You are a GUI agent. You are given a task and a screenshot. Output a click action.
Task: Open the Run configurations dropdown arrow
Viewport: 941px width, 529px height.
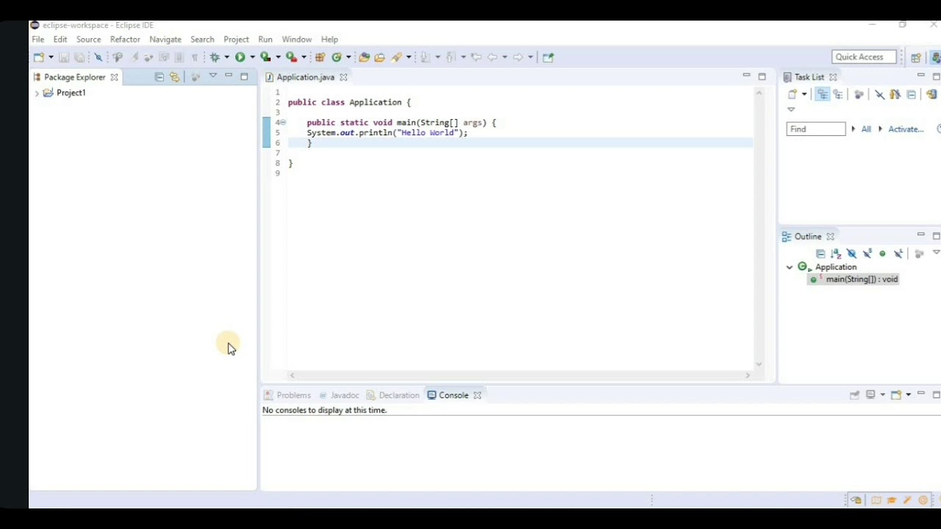[x=252, y=57]
